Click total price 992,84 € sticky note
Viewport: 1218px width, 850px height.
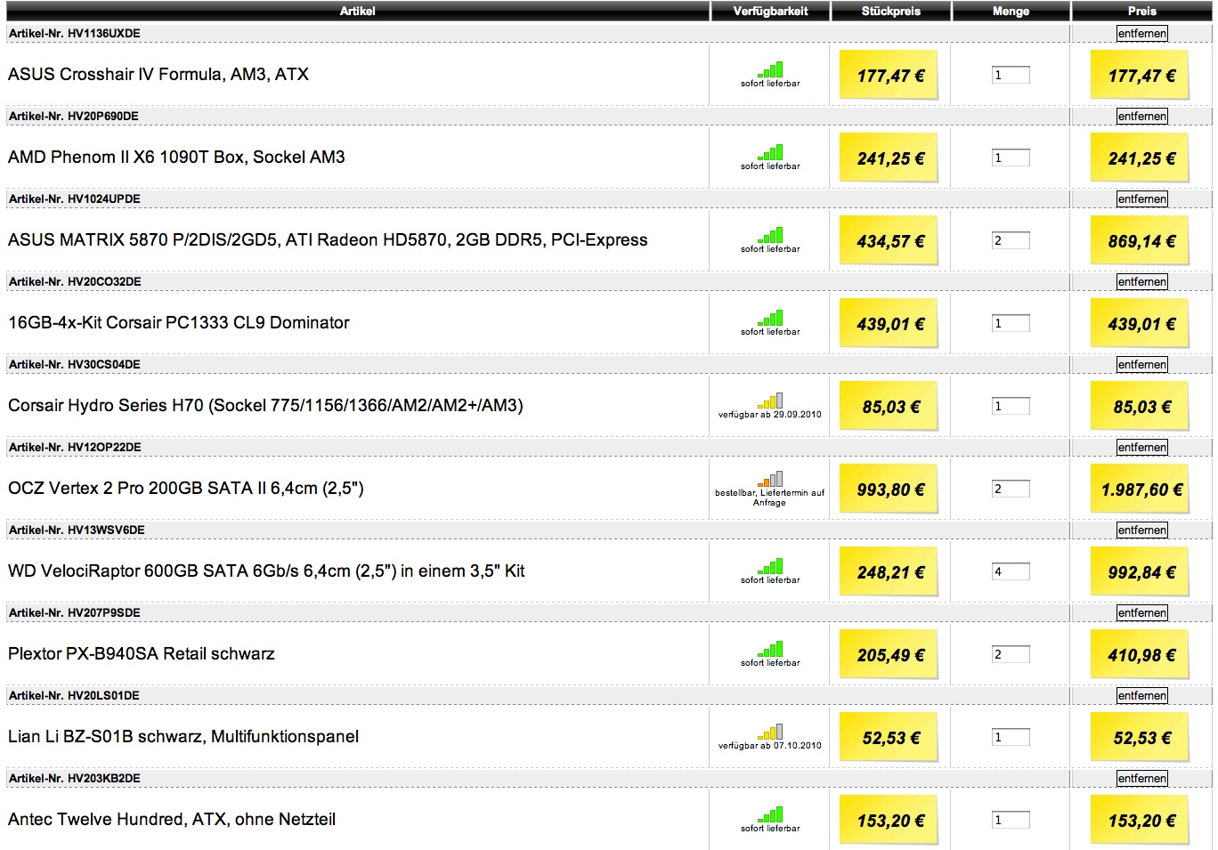(1141, 571)
